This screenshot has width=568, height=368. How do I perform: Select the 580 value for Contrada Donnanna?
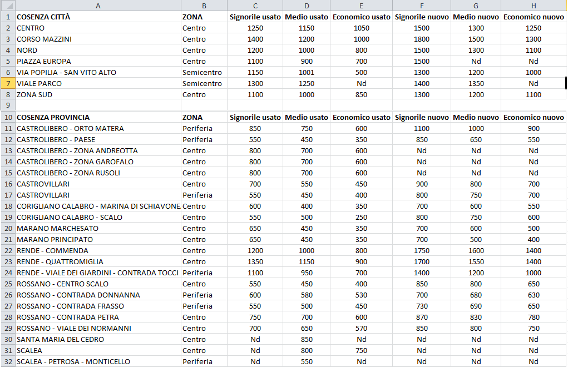(x=306, y=295)
